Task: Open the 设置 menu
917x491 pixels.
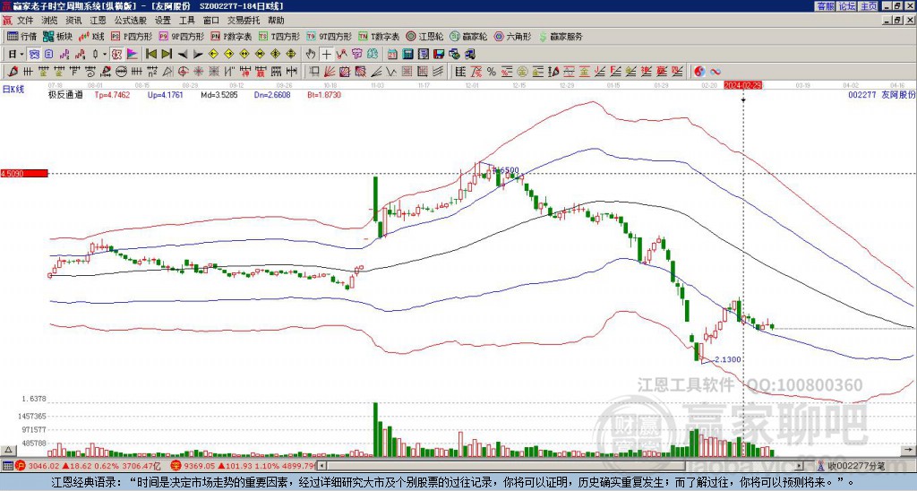Action: coord(162,20)
